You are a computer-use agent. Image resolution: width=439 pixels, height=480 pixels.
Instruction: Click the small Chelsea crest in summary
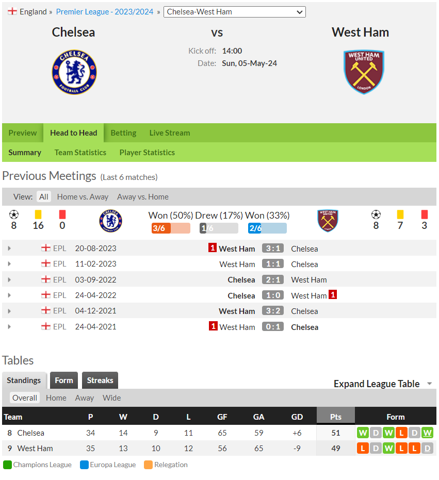(111, 221)
